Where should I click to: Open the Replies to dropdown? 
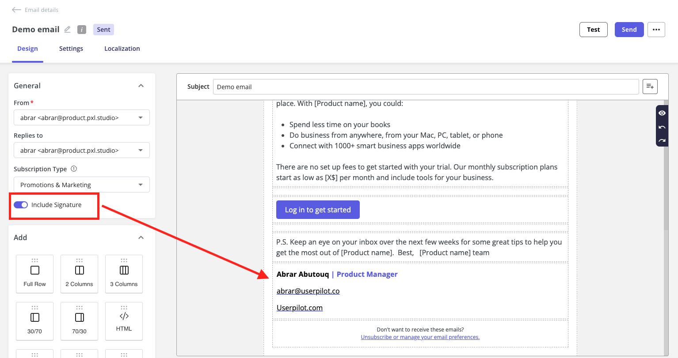(x=82, y=150)
